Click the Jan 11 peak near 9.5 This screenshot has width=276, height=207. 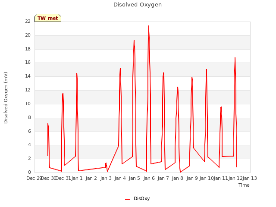[221, 107]
